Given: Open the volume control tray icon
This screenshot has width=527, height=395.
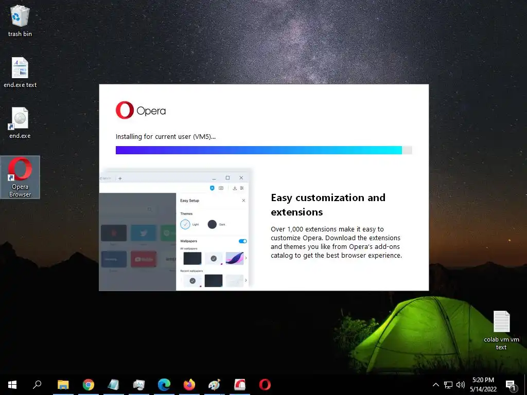Looking at the screenshot, I should (x=461, y=385).
